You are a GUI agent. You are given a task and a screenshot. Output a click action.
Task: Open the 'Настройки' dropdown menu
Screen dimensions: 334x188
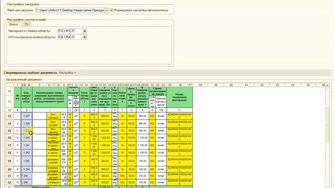67,73
